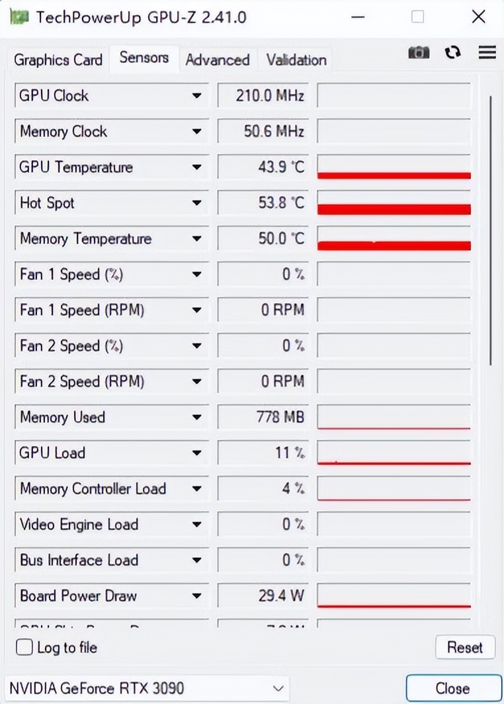Click the GPU-Z app icon in title bar

pyautogui.click(x=19, y=17)
